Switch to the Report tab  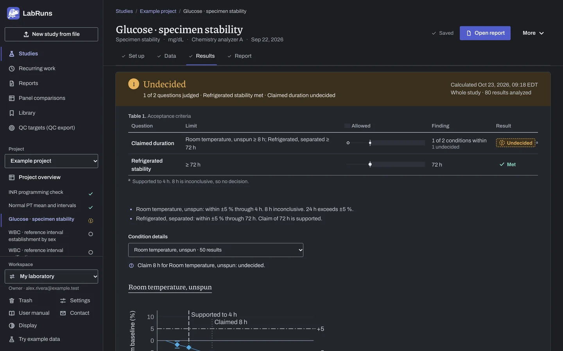(x=239, y=56)
